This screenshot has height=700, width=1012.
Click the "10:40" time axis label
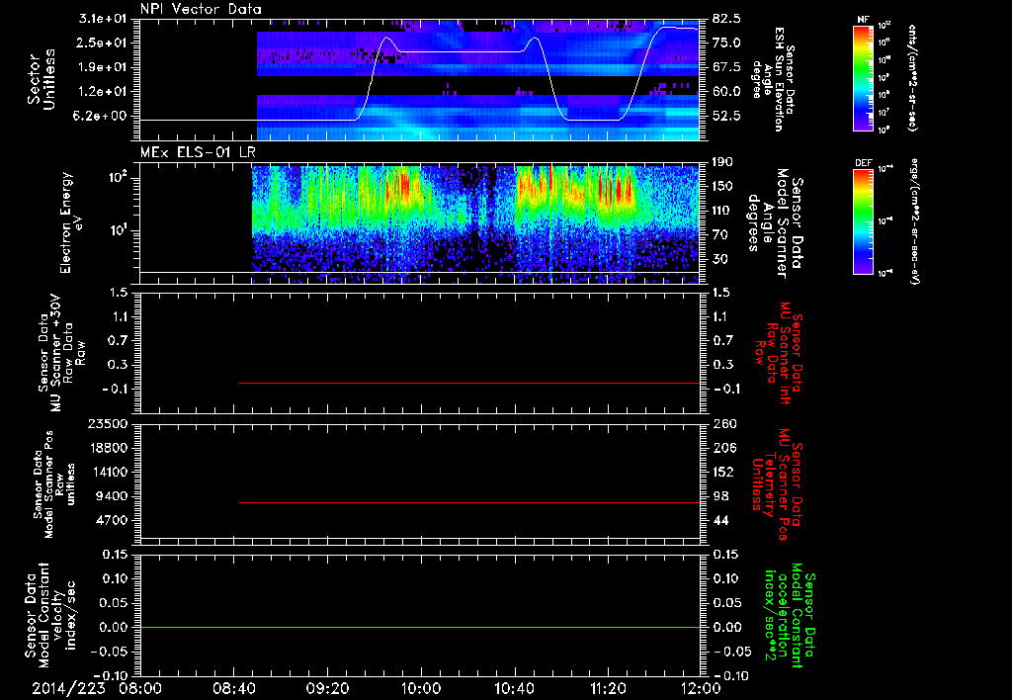(x=514, y=688)
